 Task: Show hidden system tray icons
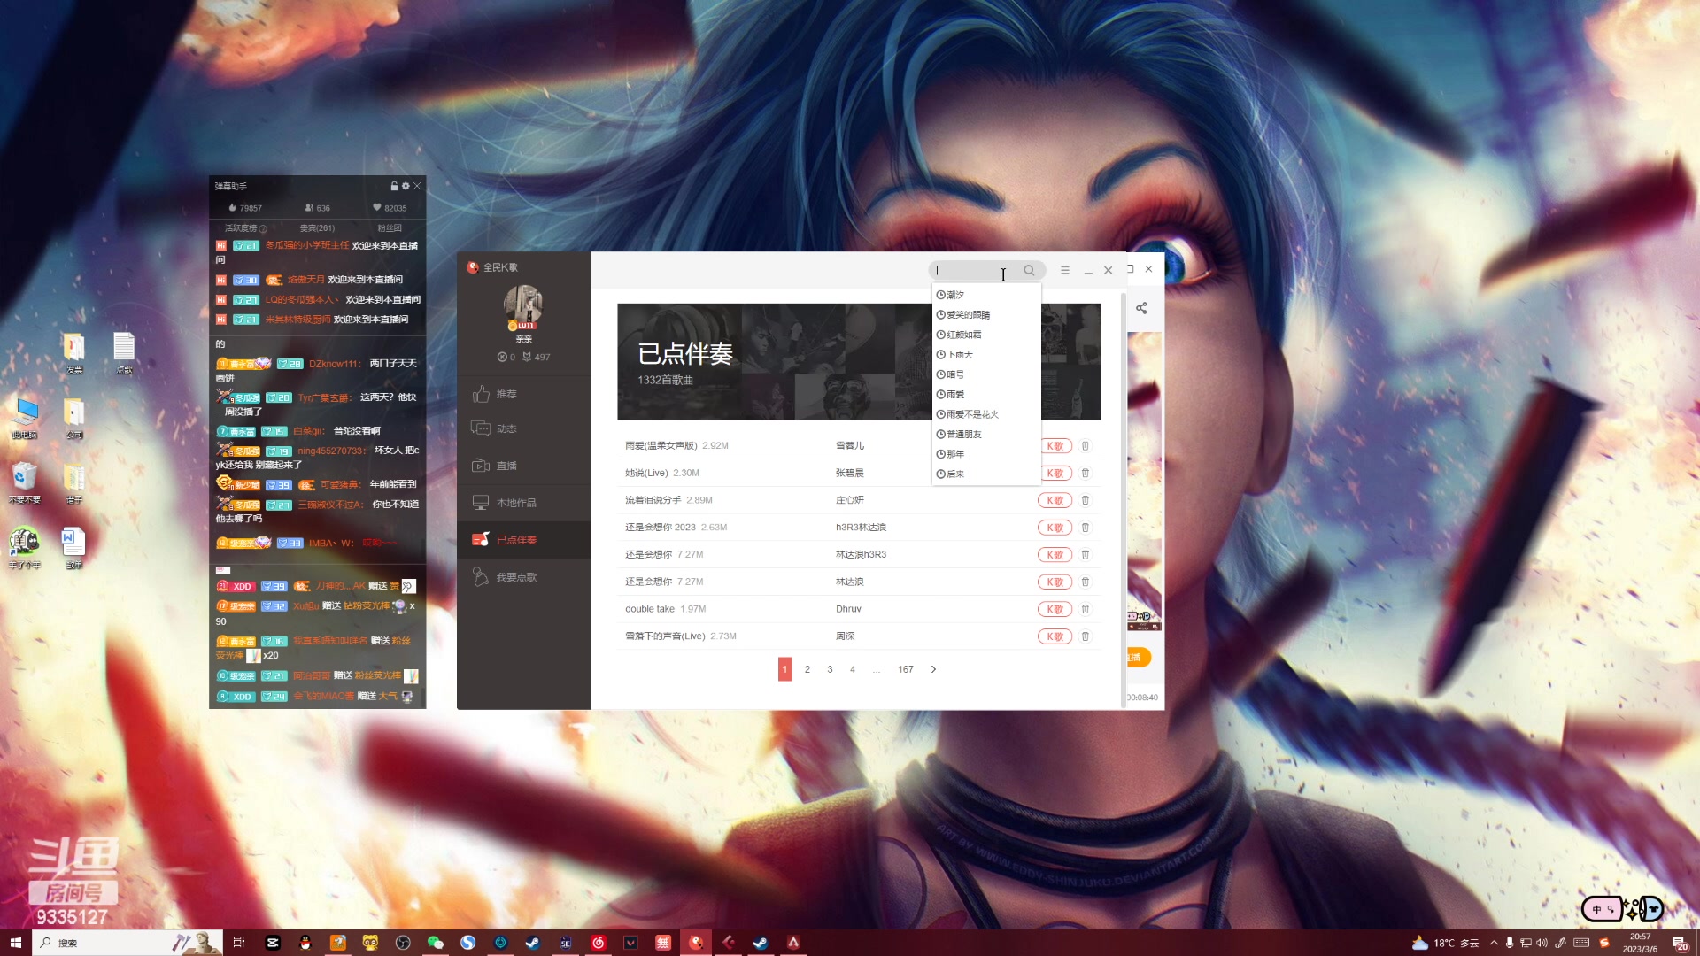1494,943
